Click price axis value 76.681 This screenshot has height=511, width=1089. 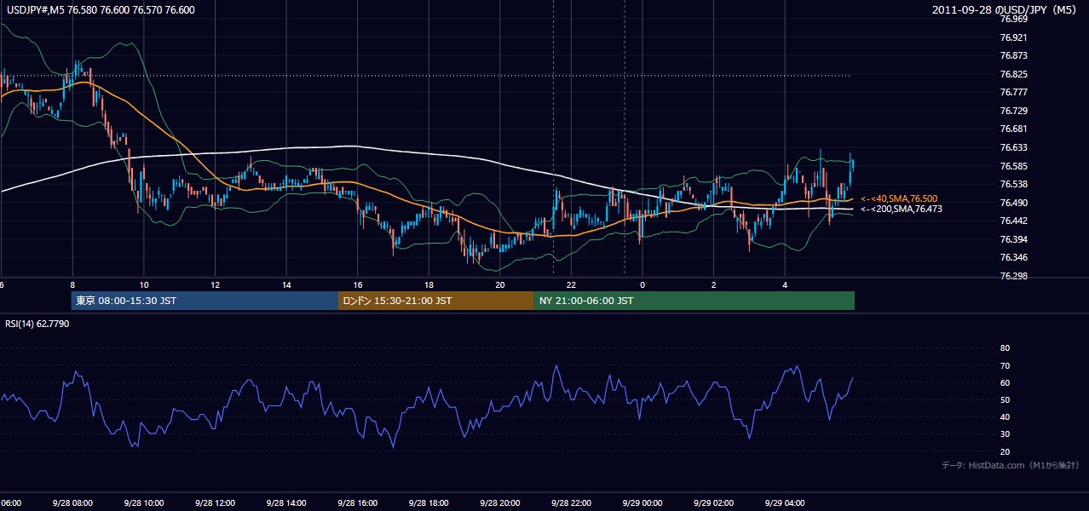click(x=1013, y=129)
